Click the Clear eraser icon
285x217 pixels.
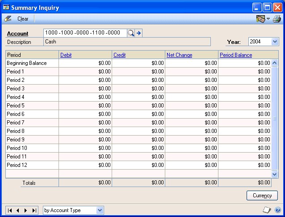8,19
